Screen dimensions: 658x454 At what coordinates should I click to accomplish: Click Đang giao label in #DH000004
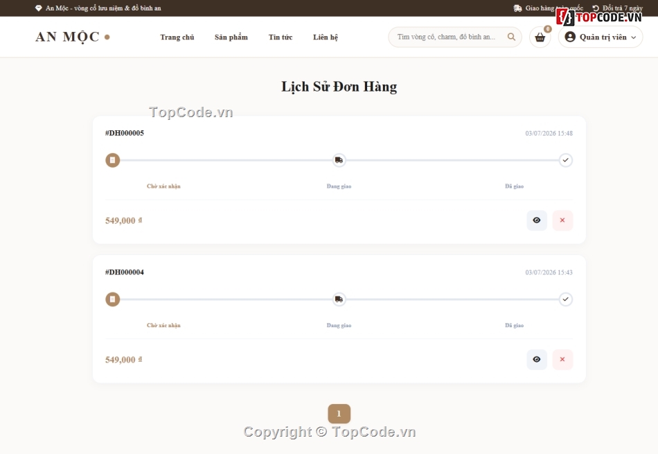click(x=339, y=325)
